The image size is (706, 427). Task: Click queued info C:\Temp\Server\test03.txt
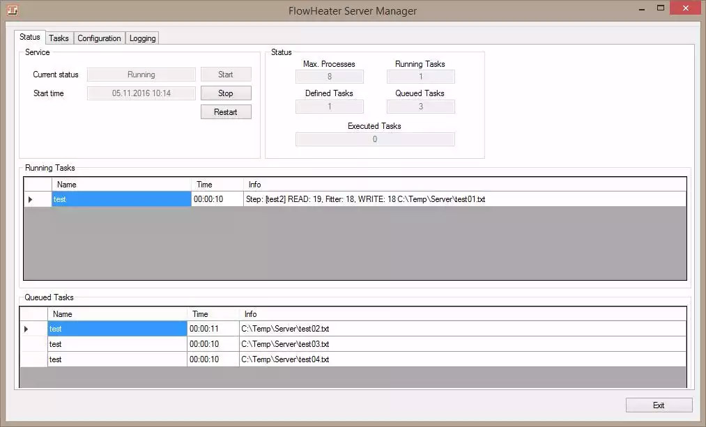(463, 344)
